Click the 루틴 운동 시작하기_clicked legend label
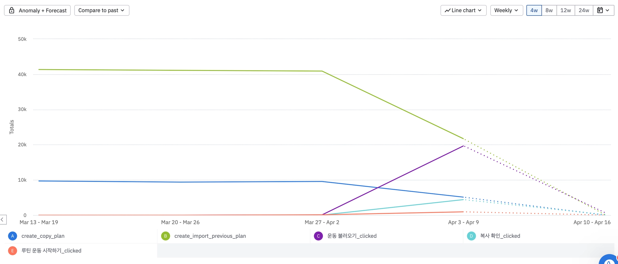Screen dimensions: 618x264 pyautogui.click(x=51, y=251)
